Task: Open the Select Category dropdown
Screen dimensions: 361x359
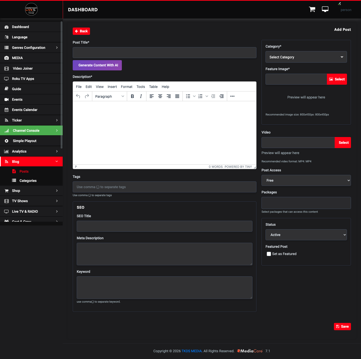Action: (306, 57)
